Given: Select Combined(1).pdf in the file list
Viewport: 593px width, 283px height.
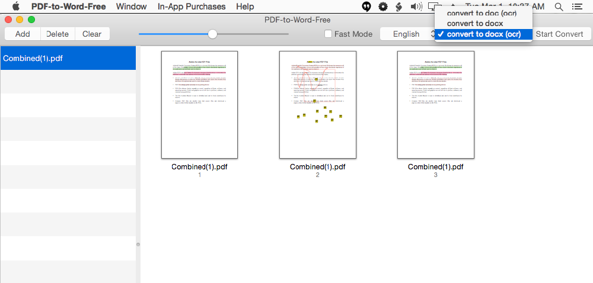Looking at the screenshot, I should point(68,58).
